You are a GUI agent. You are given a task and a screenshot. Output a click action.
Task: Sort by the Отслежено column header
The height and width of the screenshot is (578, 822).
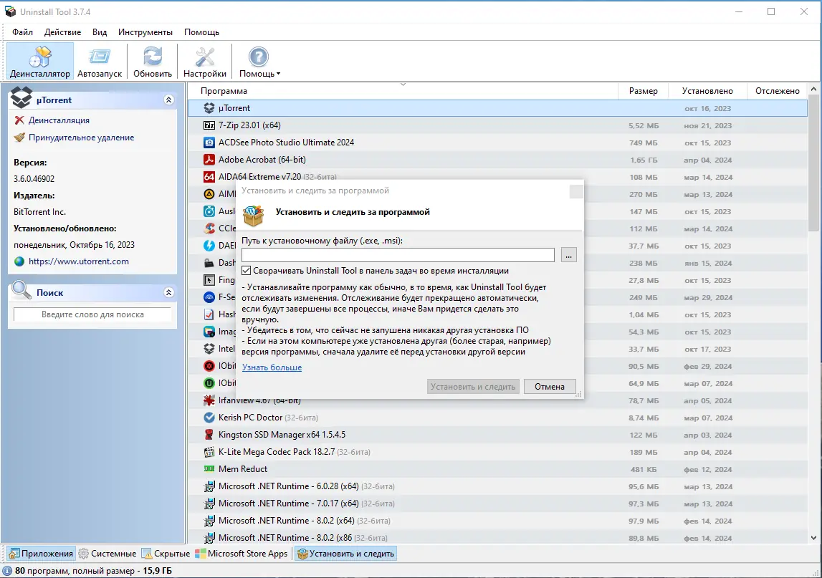click(777, 91)
